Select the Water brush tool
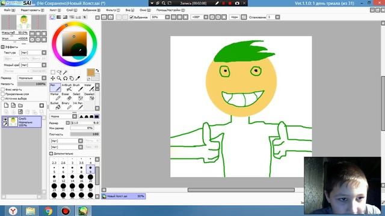This screenshot has width=385, height=216. click(89, 88)
